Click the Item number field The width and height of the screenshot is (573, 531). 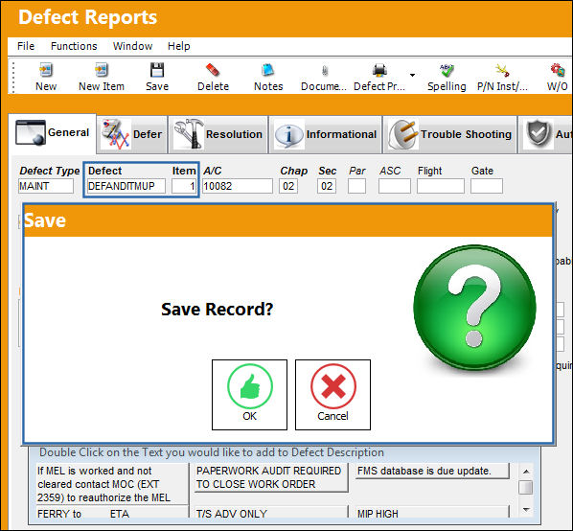pyautogui.click(x=184, y=186)
